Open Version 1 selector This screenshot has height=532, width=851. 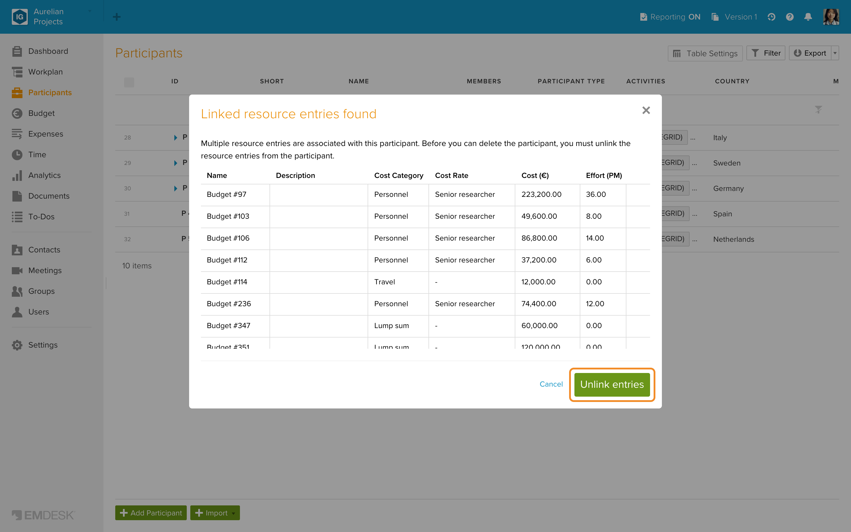[734, 17]
